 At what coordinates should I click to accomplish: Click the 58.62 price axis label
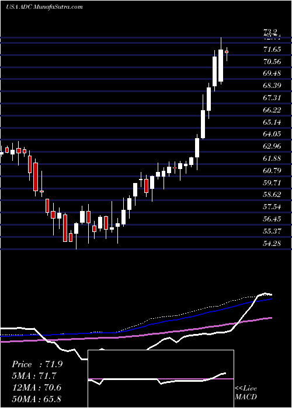click(x=272, y=195)
